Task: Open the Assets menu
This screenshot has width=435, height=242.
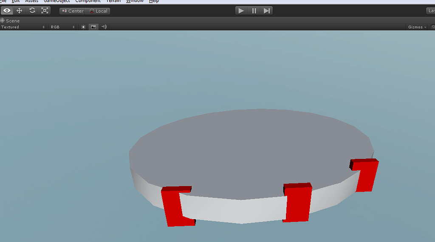Action: tap(31, 1)
